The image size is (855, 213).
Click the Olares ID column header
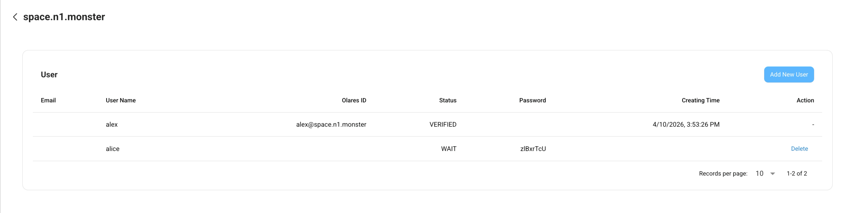[354, 100]
